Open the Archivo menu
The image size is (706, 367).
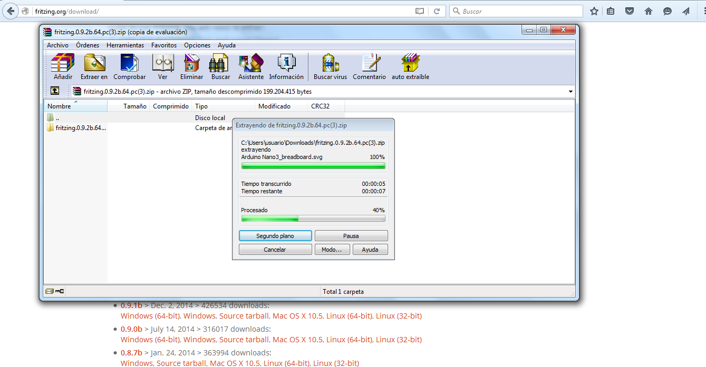pos(57,45)
